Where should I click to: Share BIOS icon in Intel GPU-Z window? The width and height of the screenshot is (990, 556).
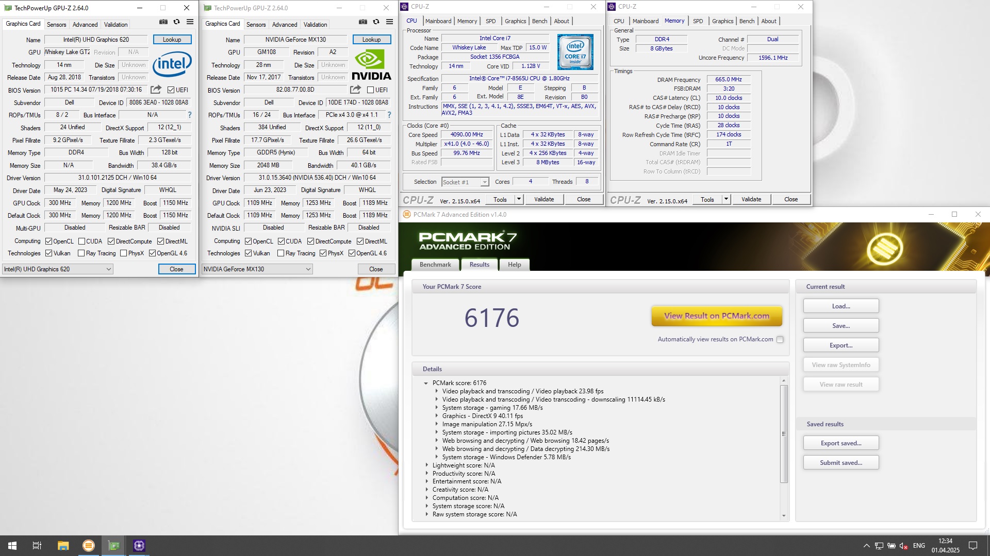156,90
